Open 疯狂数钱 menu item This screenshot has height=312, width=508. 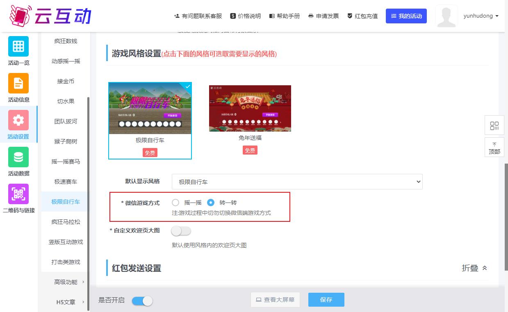click(x=66, y=41)
